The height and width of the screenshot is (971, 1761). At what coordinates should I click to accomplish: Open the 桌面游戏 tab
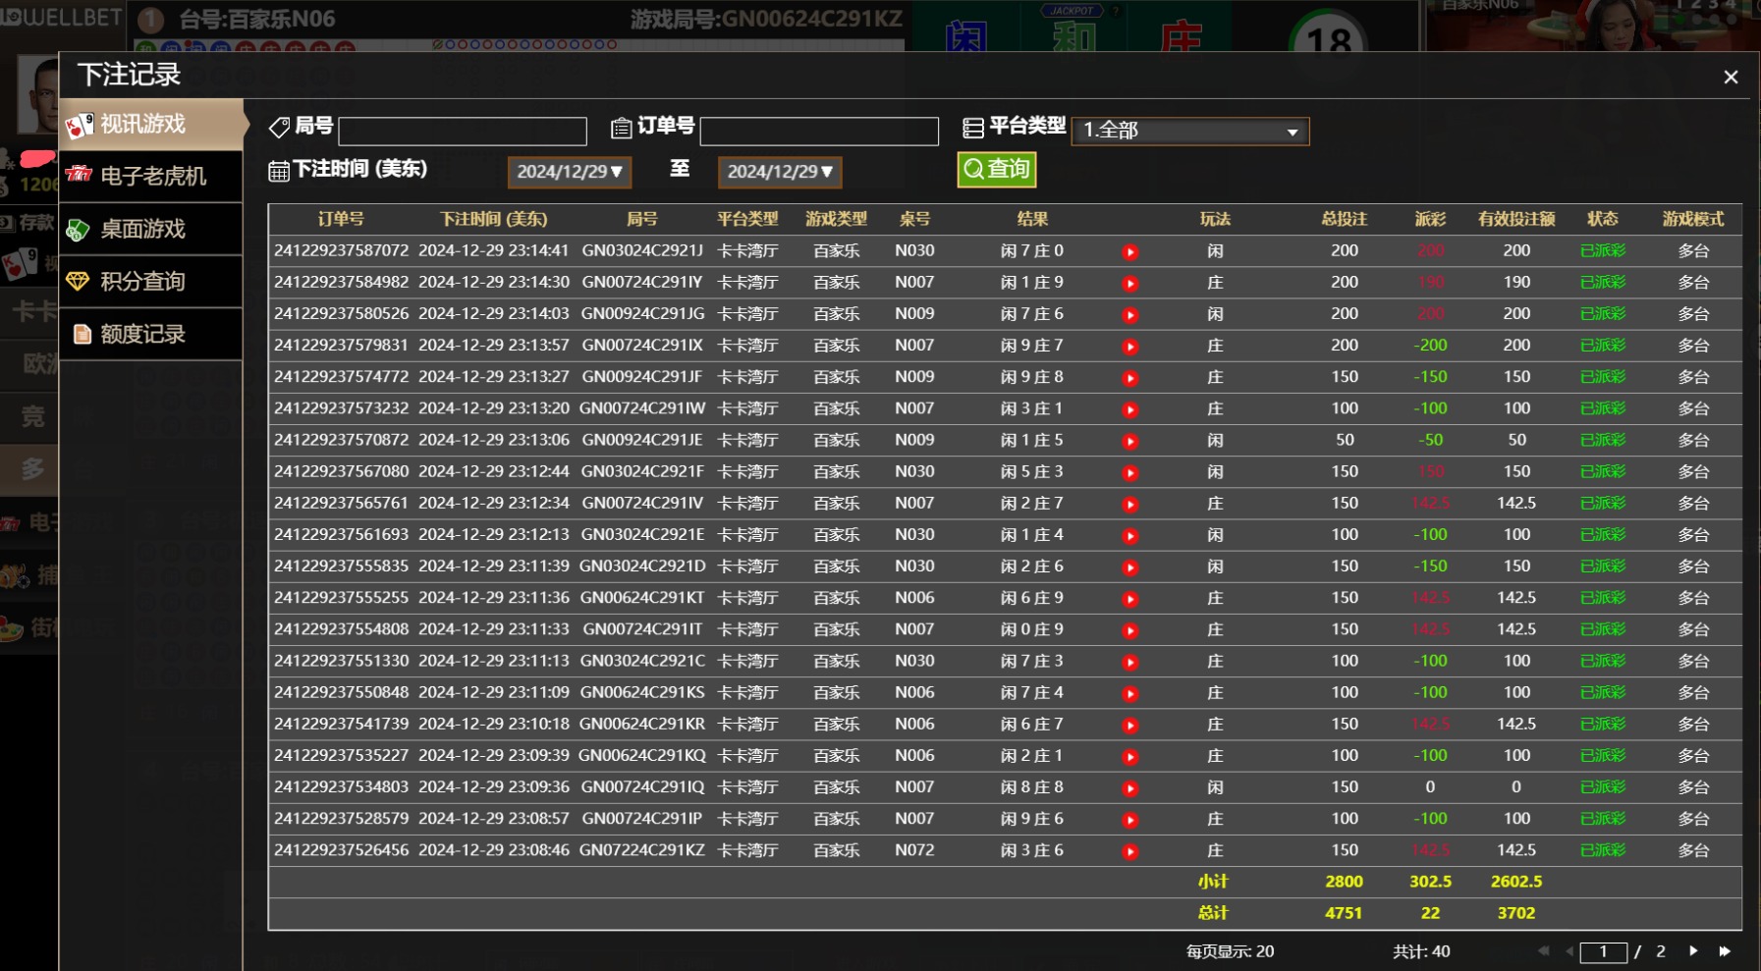click(151, 230)
